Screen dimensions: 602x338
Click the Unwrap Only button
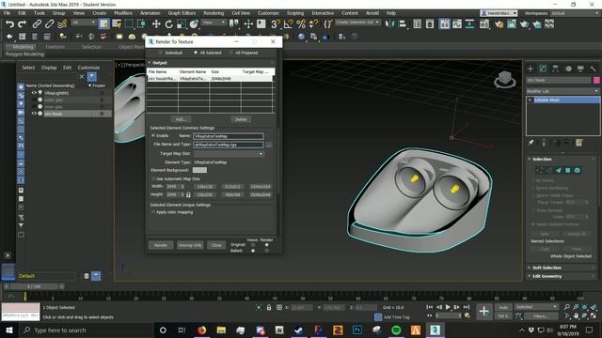point(190,245)
